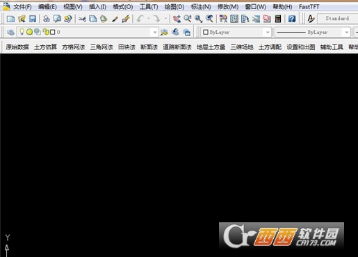
Task: Open Layer Properties Manager icon
Action: pyautogui.click(x=10, y=32)
